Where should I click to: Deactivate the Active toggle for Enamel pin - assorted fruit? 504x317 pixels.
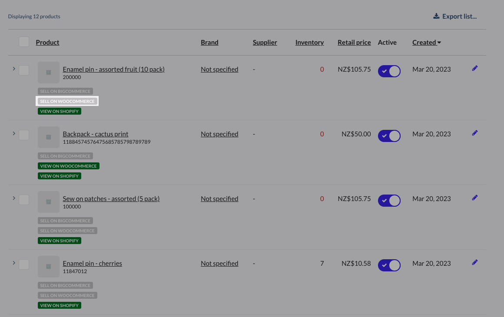tap(389, 71)
